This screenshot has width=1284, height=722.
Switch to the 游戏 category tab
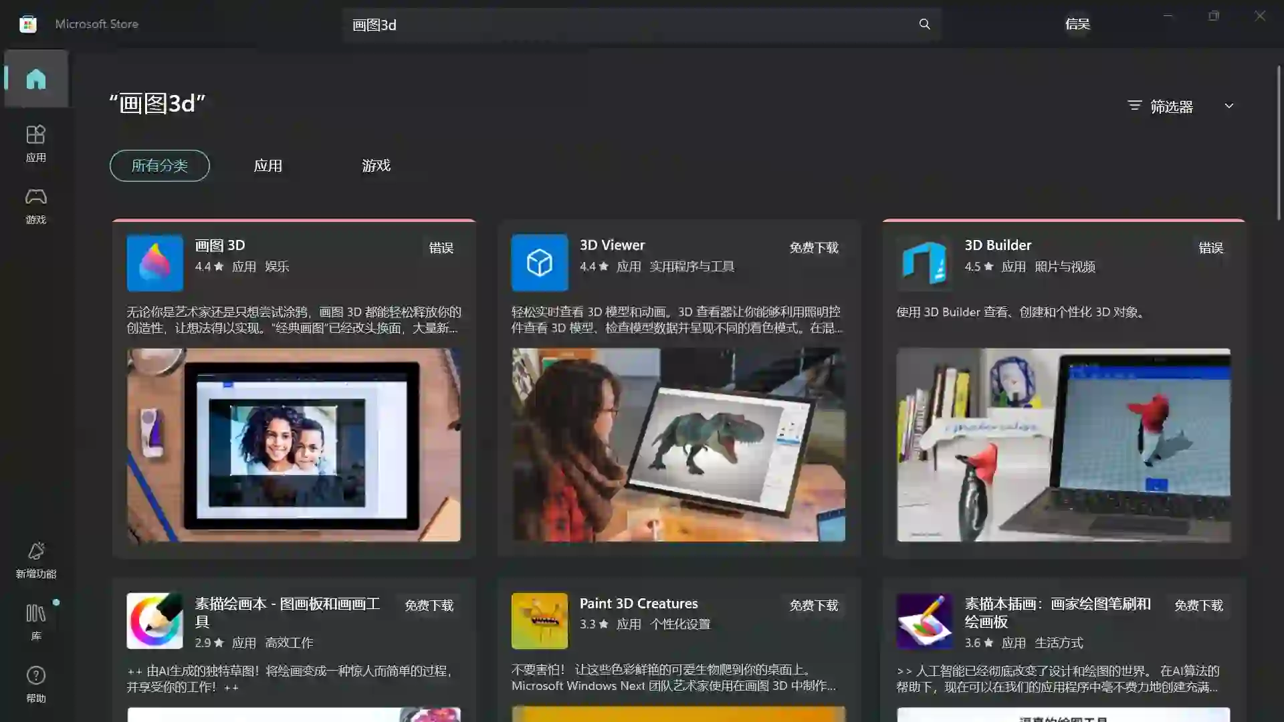376,166
